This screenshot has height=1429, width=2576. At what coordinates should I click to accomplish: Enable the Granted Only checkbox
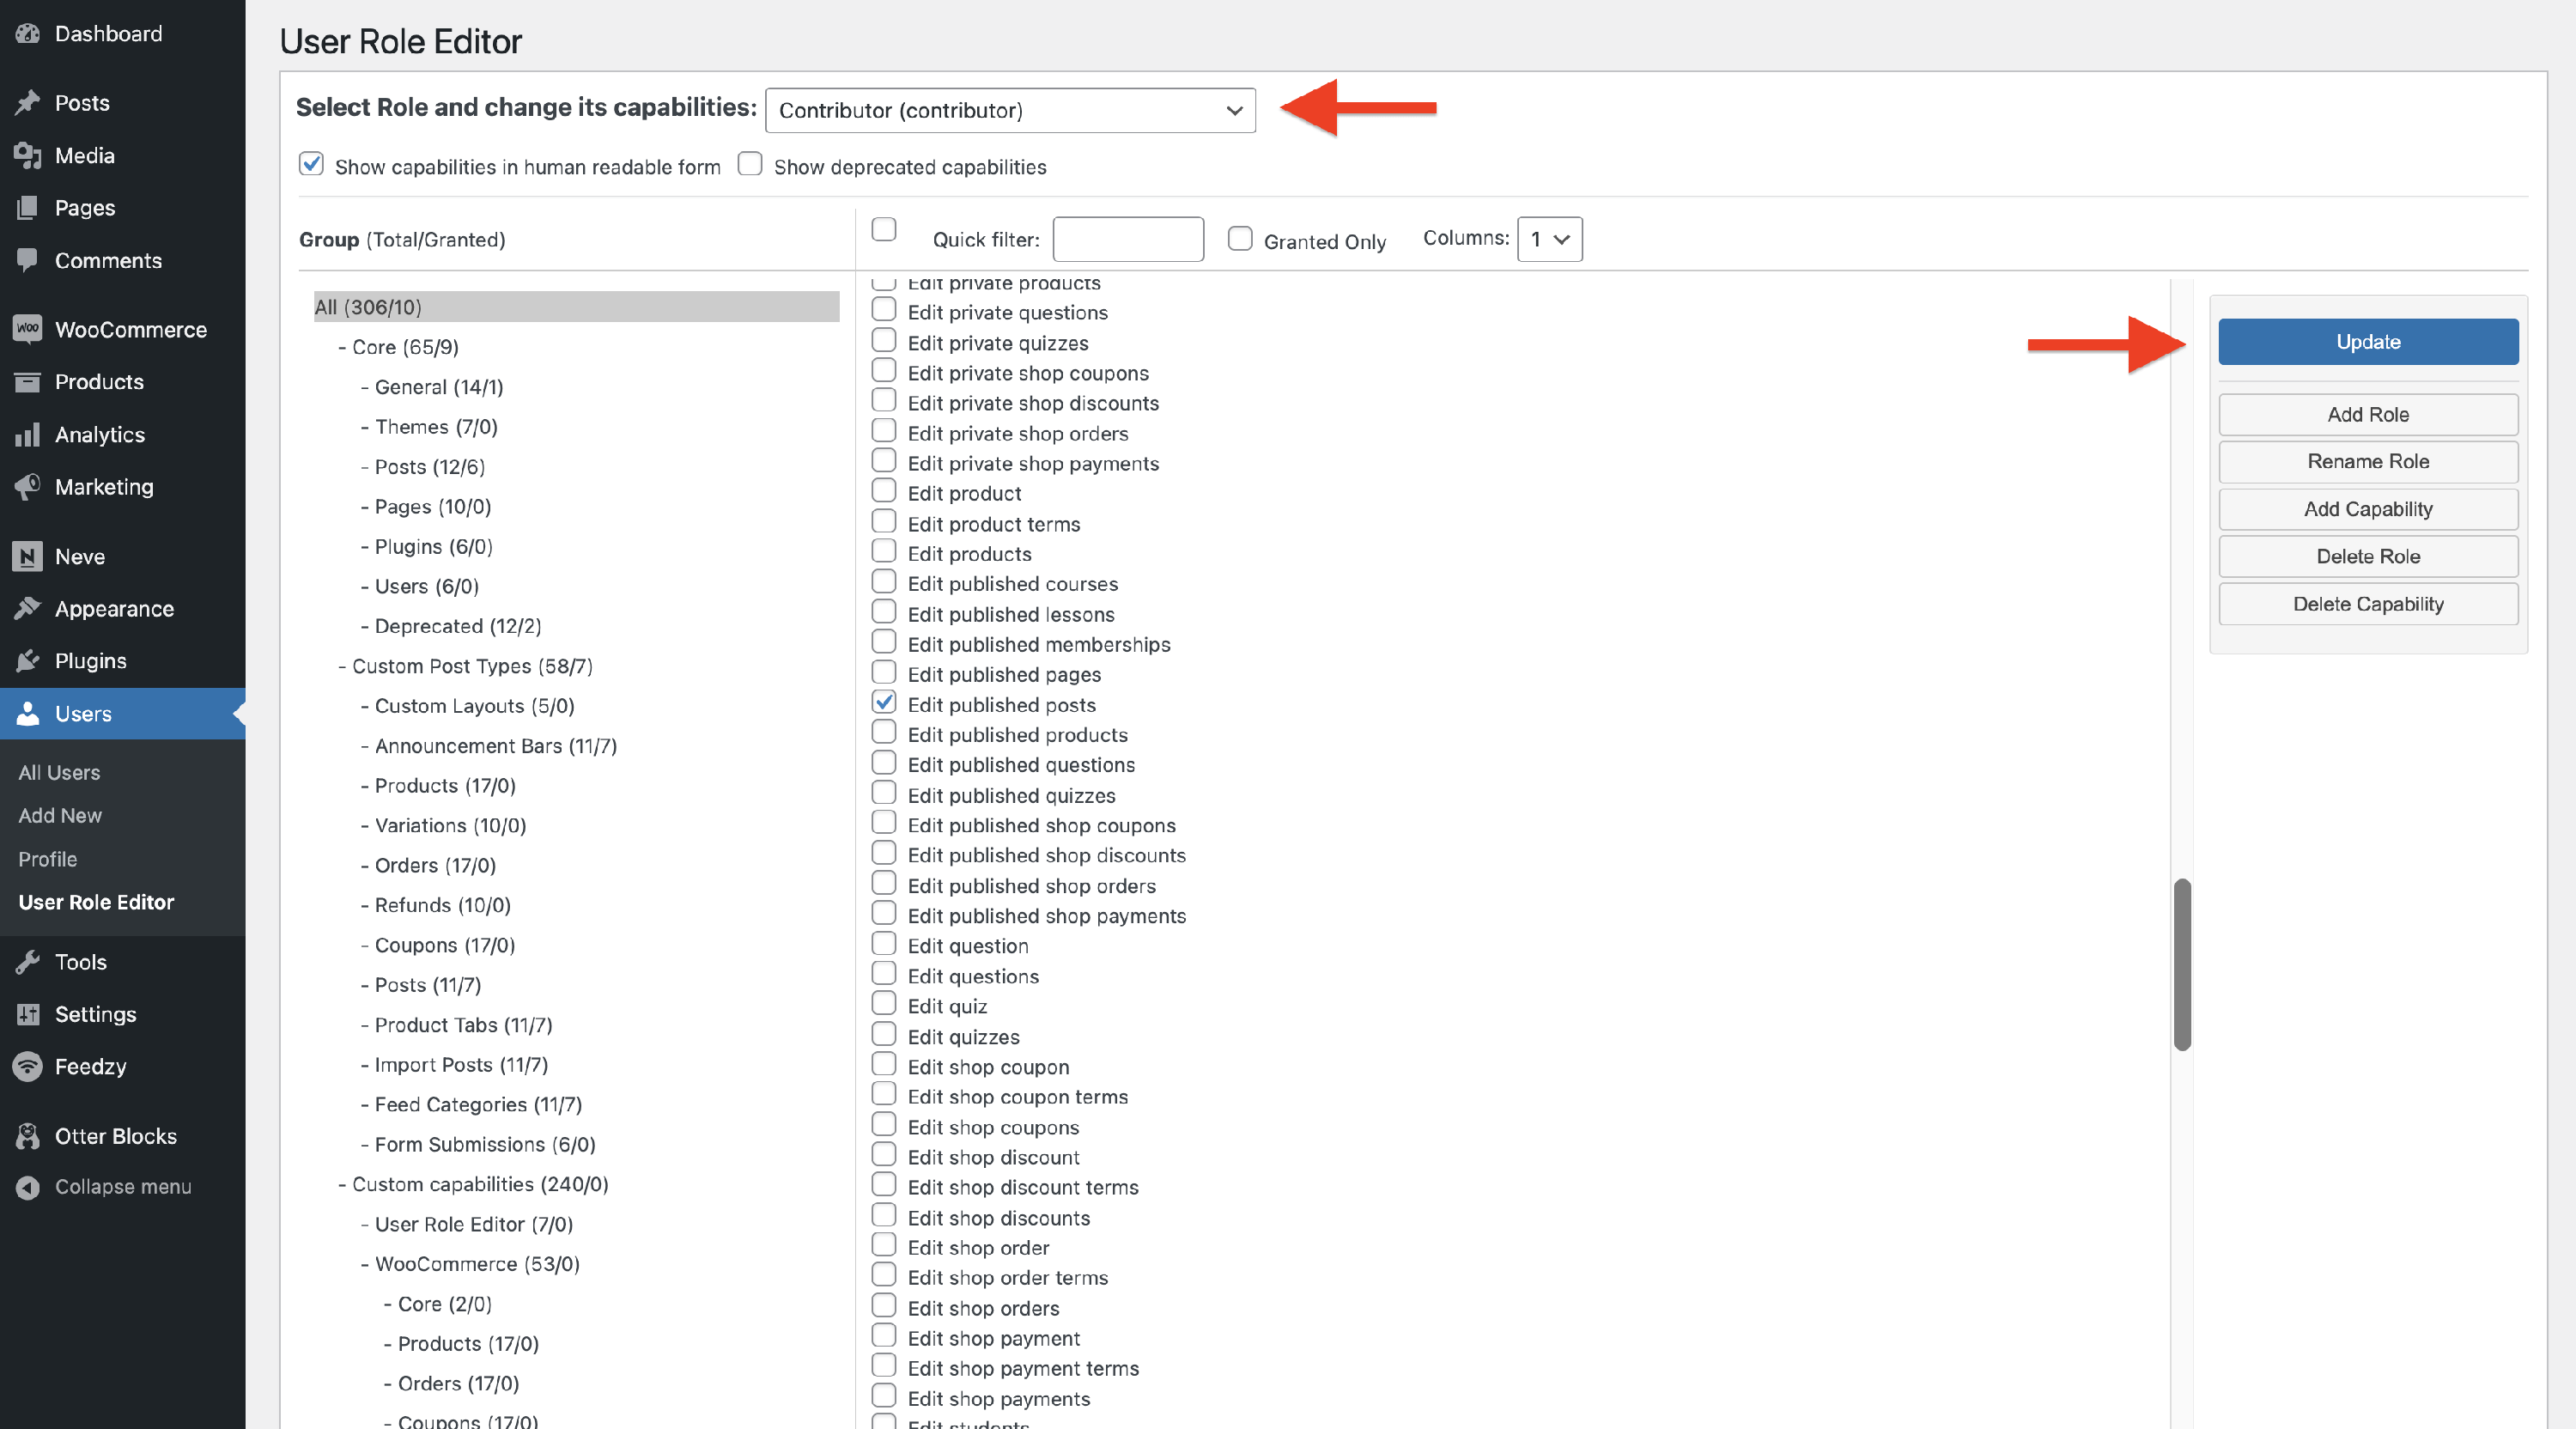point(1240,239)
